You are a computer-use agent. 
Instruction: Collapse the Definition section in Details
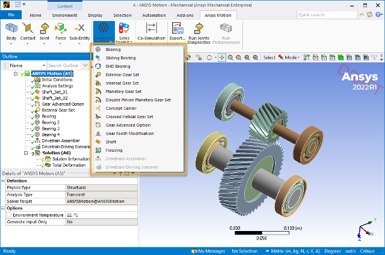click(4, 181)
